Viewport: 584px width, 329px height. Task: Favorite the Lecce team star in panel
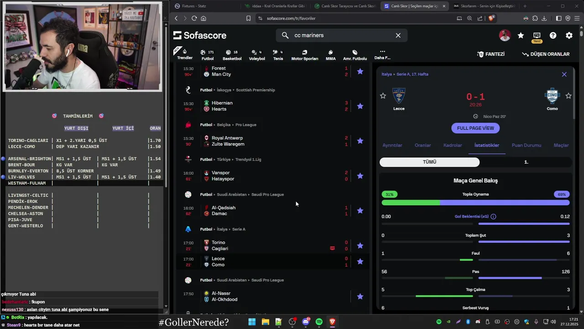click(x=383, y=96)
